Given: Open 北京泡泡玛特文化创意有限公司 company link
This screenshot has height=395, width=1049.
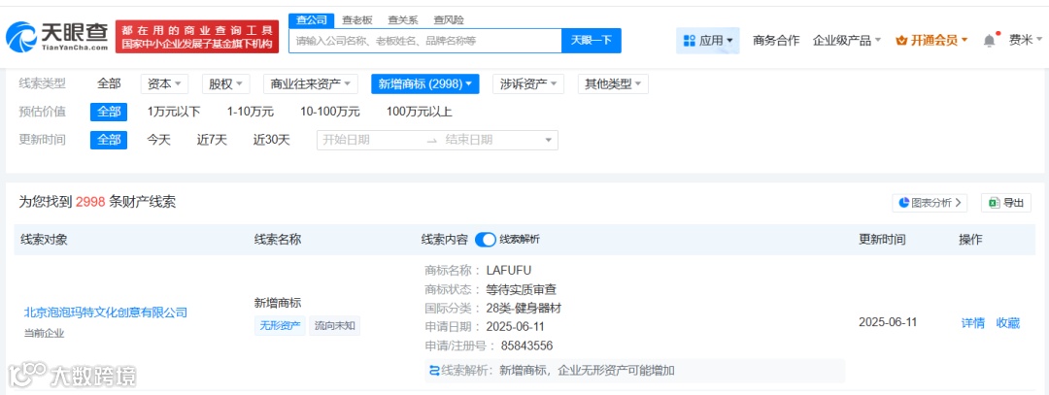Looking at the screenshot, I should 106,313.
